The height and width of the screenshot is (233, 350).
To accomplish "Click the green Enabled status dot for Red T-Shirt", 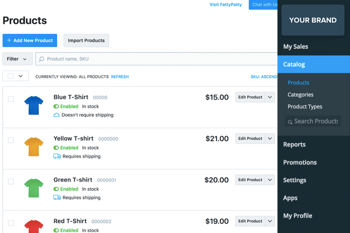I will pos(56,230).
